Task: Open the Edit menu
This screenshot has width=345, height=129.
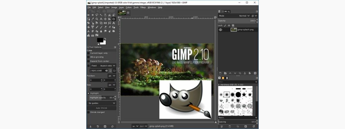Action: pos(94,7)
